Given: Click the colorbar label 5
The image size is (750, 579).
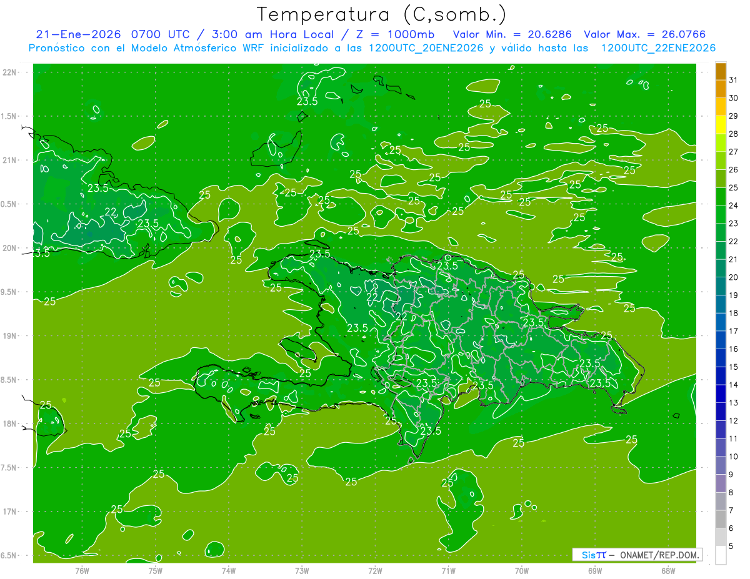Looking at the screenshot, I should click(x=732, y=547).
